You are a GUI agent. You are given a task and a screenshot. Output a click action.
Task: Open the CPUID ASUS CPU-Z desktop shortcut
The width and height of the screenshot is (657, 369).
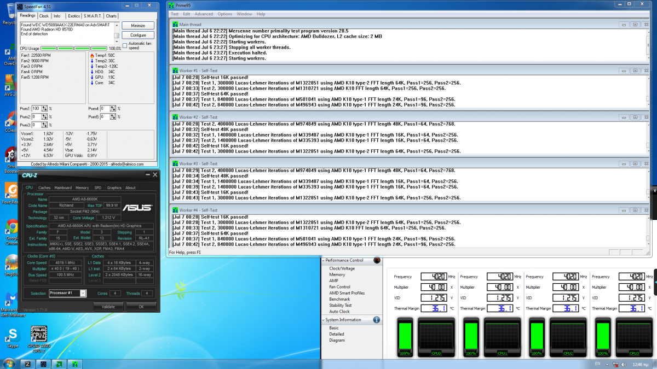tap(39, 337)
